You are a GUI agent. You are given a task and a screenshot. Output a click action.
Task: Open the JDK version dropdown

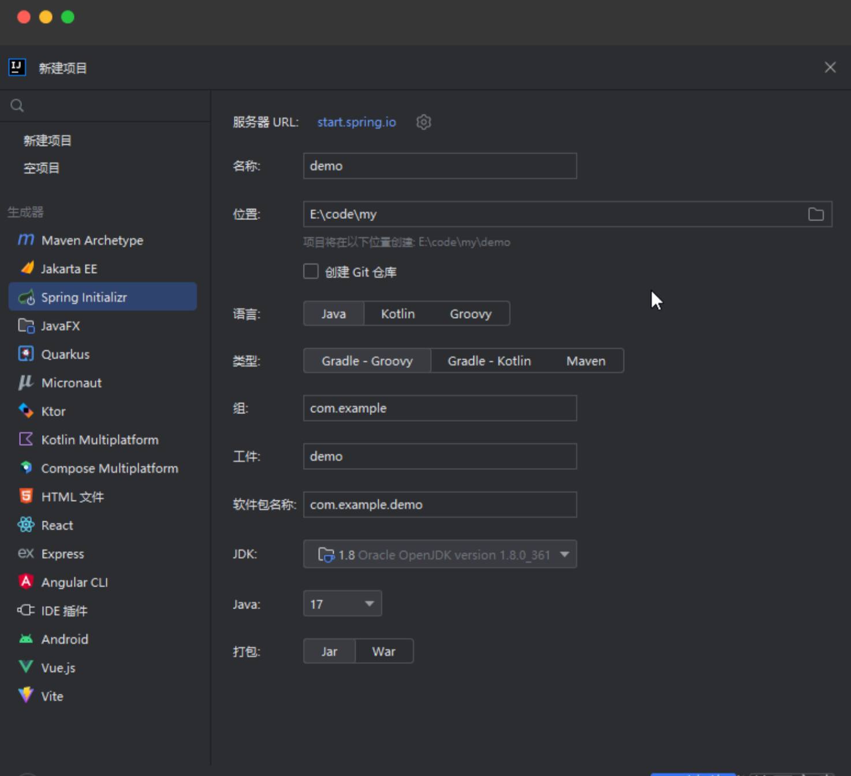coord(440,554)
